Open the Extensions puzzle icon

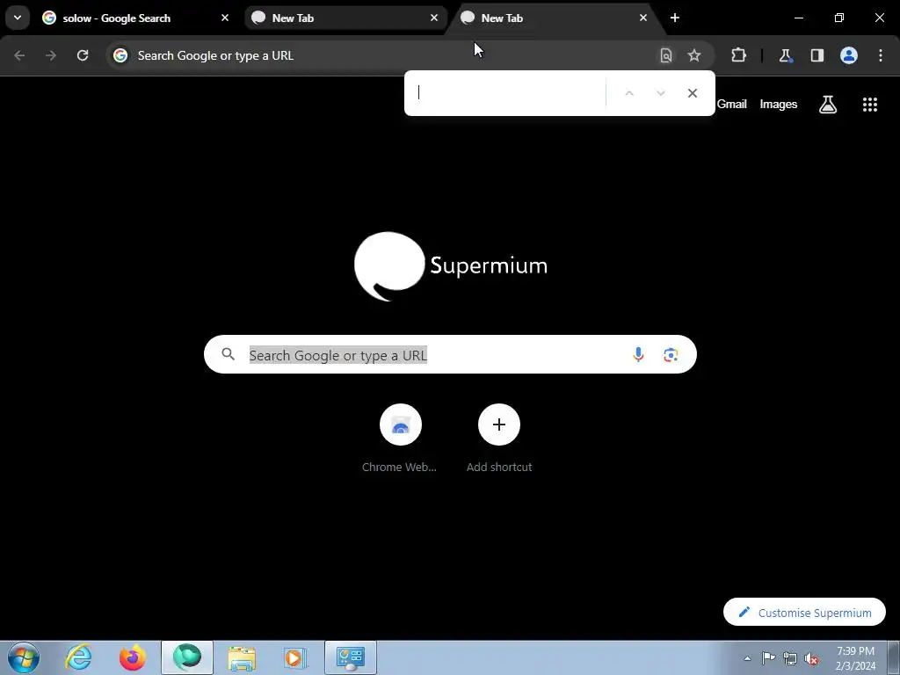coord(738,55)
